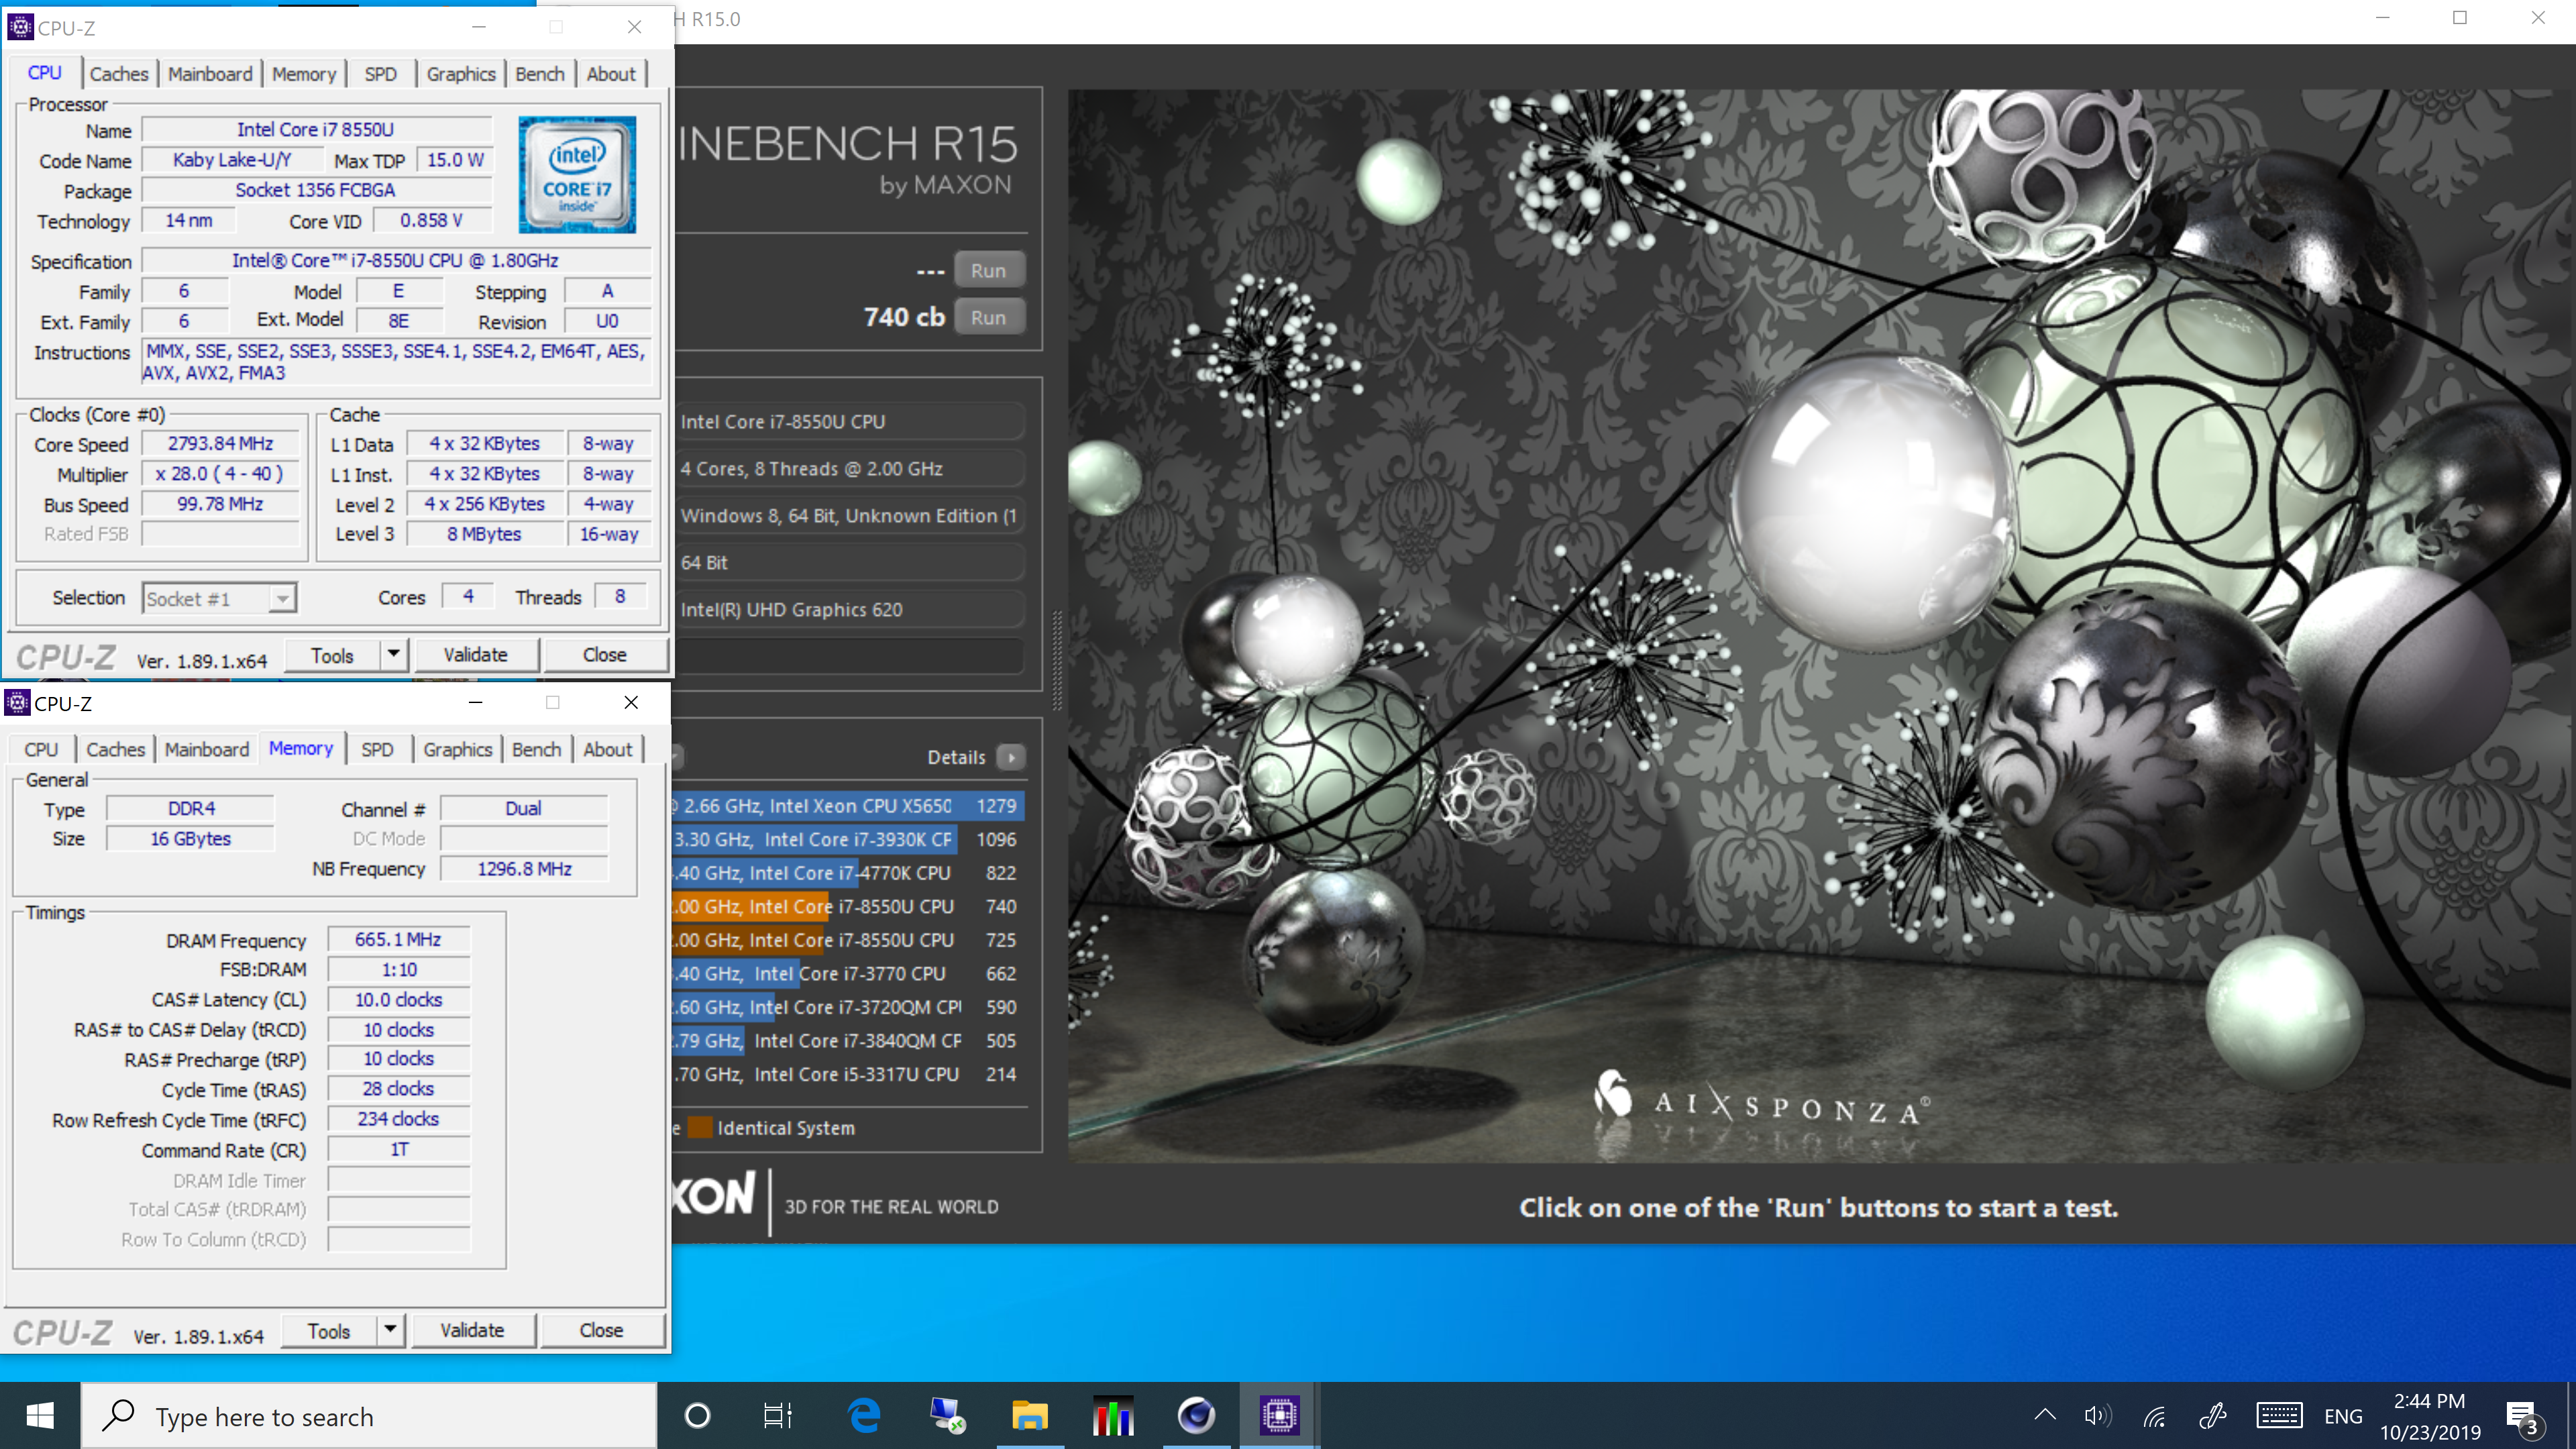
Task: Open the touch keyboard tray icon
Action: click(x=2279, y=1416)
